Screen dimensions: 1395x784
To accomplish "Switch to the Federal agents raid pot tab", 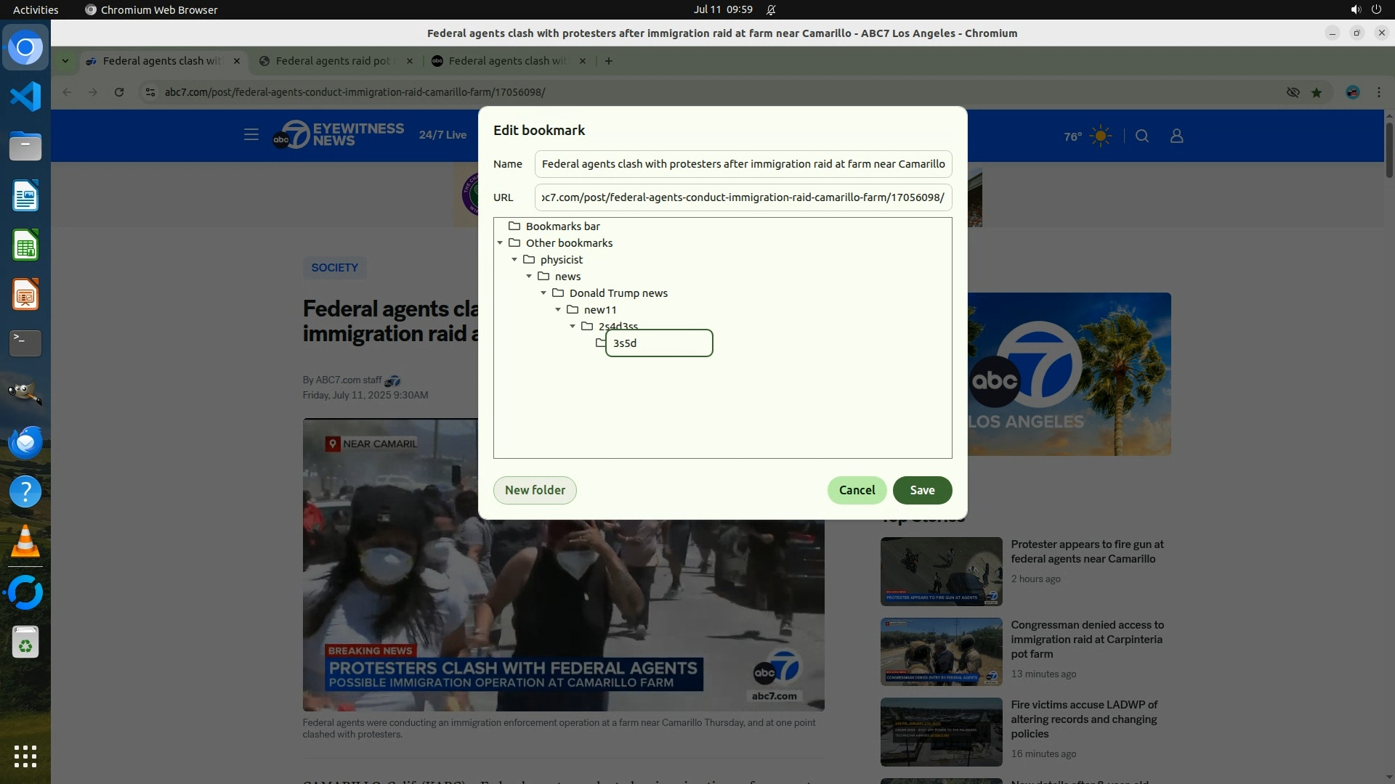I will [x=333, y=61].
